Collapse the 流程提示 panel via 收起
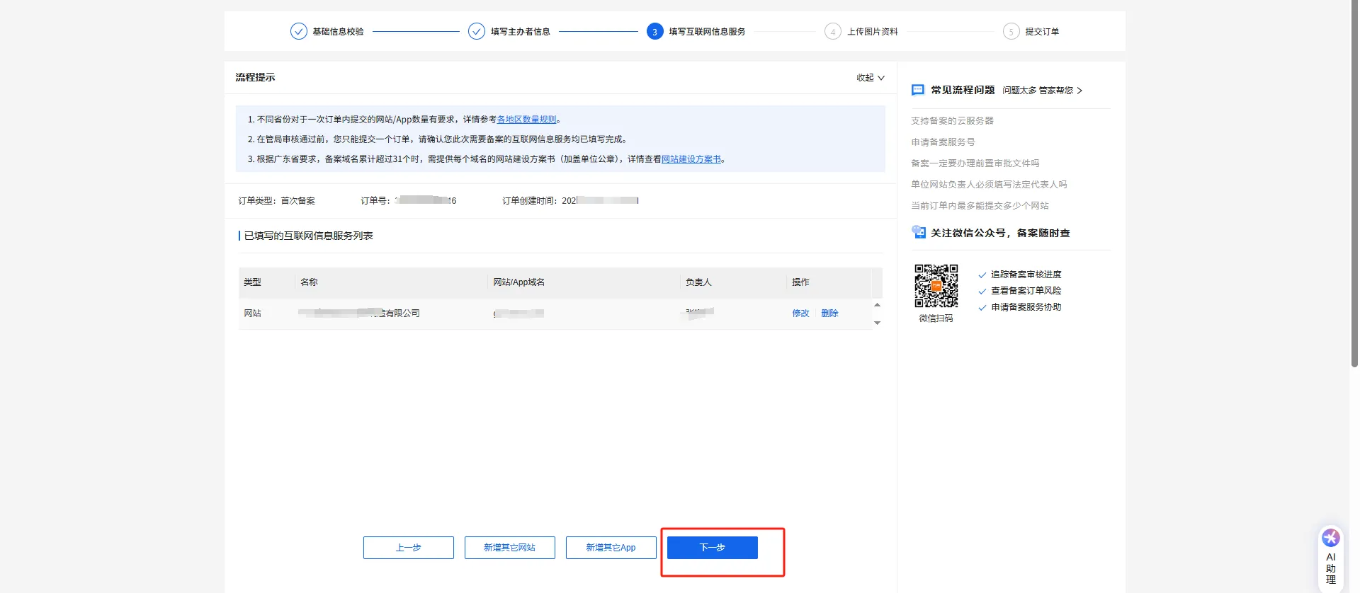 pos(870,78)
